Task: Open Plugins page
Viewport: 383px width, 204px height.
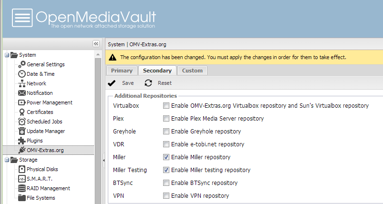Action: pyautogui.click(x=35, y=141)
